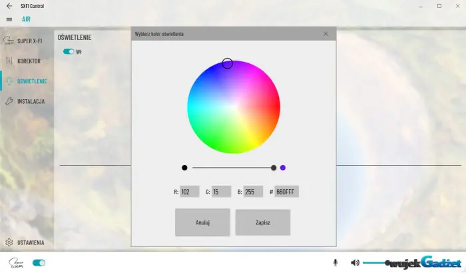Image resolution: width=466 pixels, height=273 pixels.
Task: Click the G value field
Action: [222, 192]
